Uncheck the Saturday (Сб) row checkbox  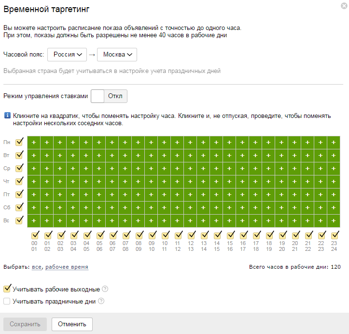(x=19, y=207)
